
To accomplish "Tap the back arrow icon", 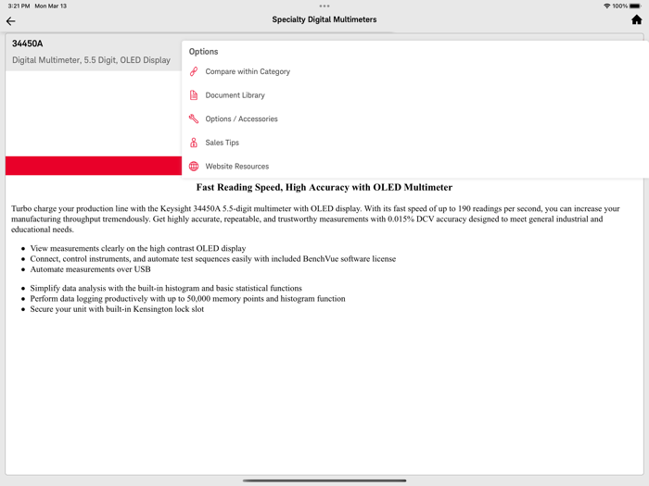I will click(11, 21).
